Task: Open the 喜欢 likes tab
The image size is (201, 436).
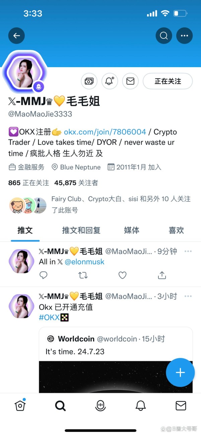Action: pyautogui.click(x=176, y=230)
